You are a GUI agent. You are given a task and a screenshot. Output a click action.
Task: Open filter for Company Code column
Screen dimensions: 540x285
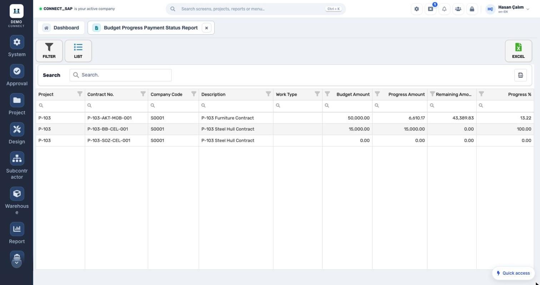click(x=194, y=94)
